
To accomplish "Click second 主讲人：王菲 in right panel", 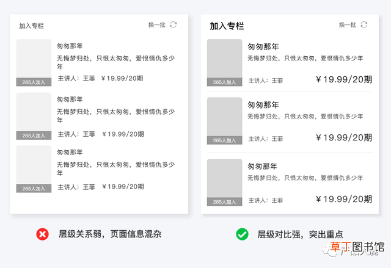I will tap(266, 139).
